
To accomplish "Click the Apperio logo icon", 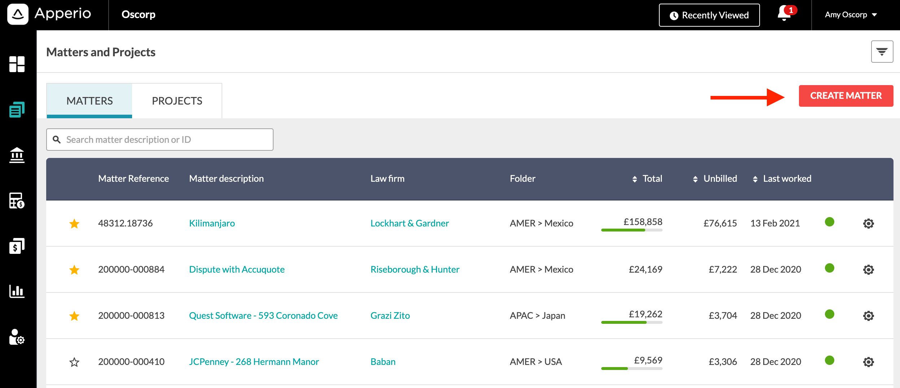I will (x=18, y=14).
